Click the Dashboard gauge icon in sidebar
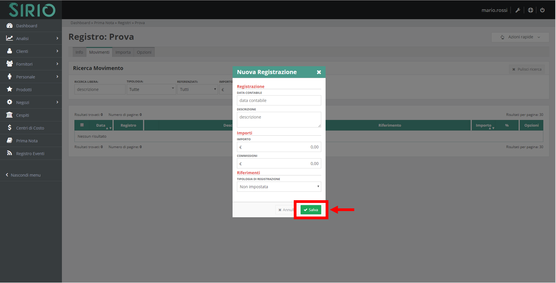The image size is (556, 283). 10,26
